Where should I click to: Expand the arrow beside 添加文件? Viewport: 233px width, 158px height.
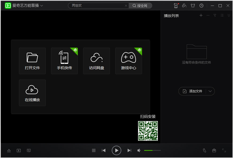(x=210, y=91)
